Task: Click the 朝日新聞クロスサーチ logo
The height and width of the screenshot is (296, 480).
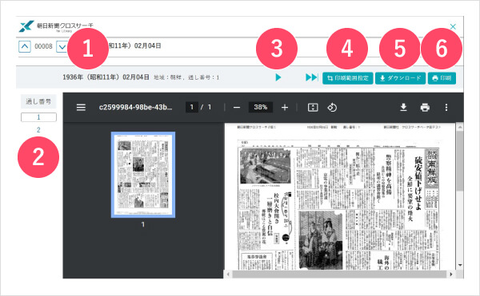Action: [x=56, y=26]
